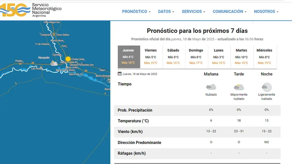Select the Jueves forecast tab
Image resolution: width=292 pixels, height=164 pixels.
(129, 57)
